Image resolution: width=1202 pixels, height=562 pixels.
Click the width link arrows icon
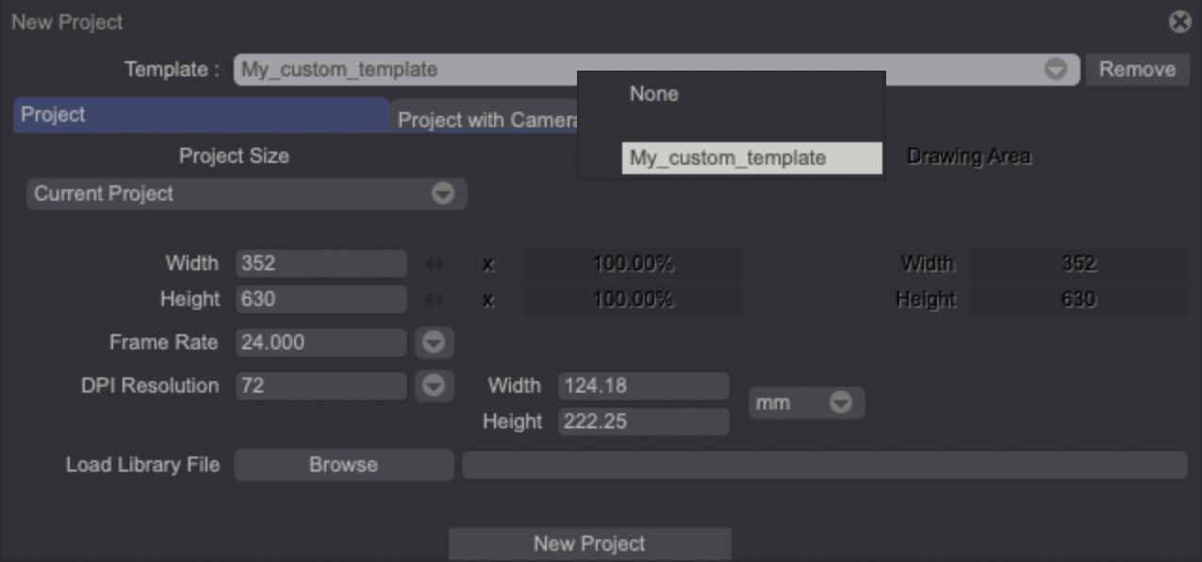click(x=434, y=265)
